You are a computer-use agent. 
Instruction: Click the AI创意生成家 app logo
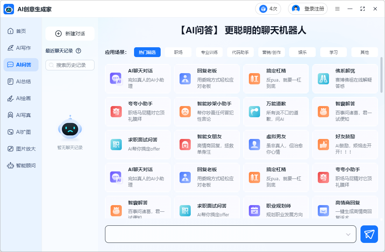click(9, 9)
